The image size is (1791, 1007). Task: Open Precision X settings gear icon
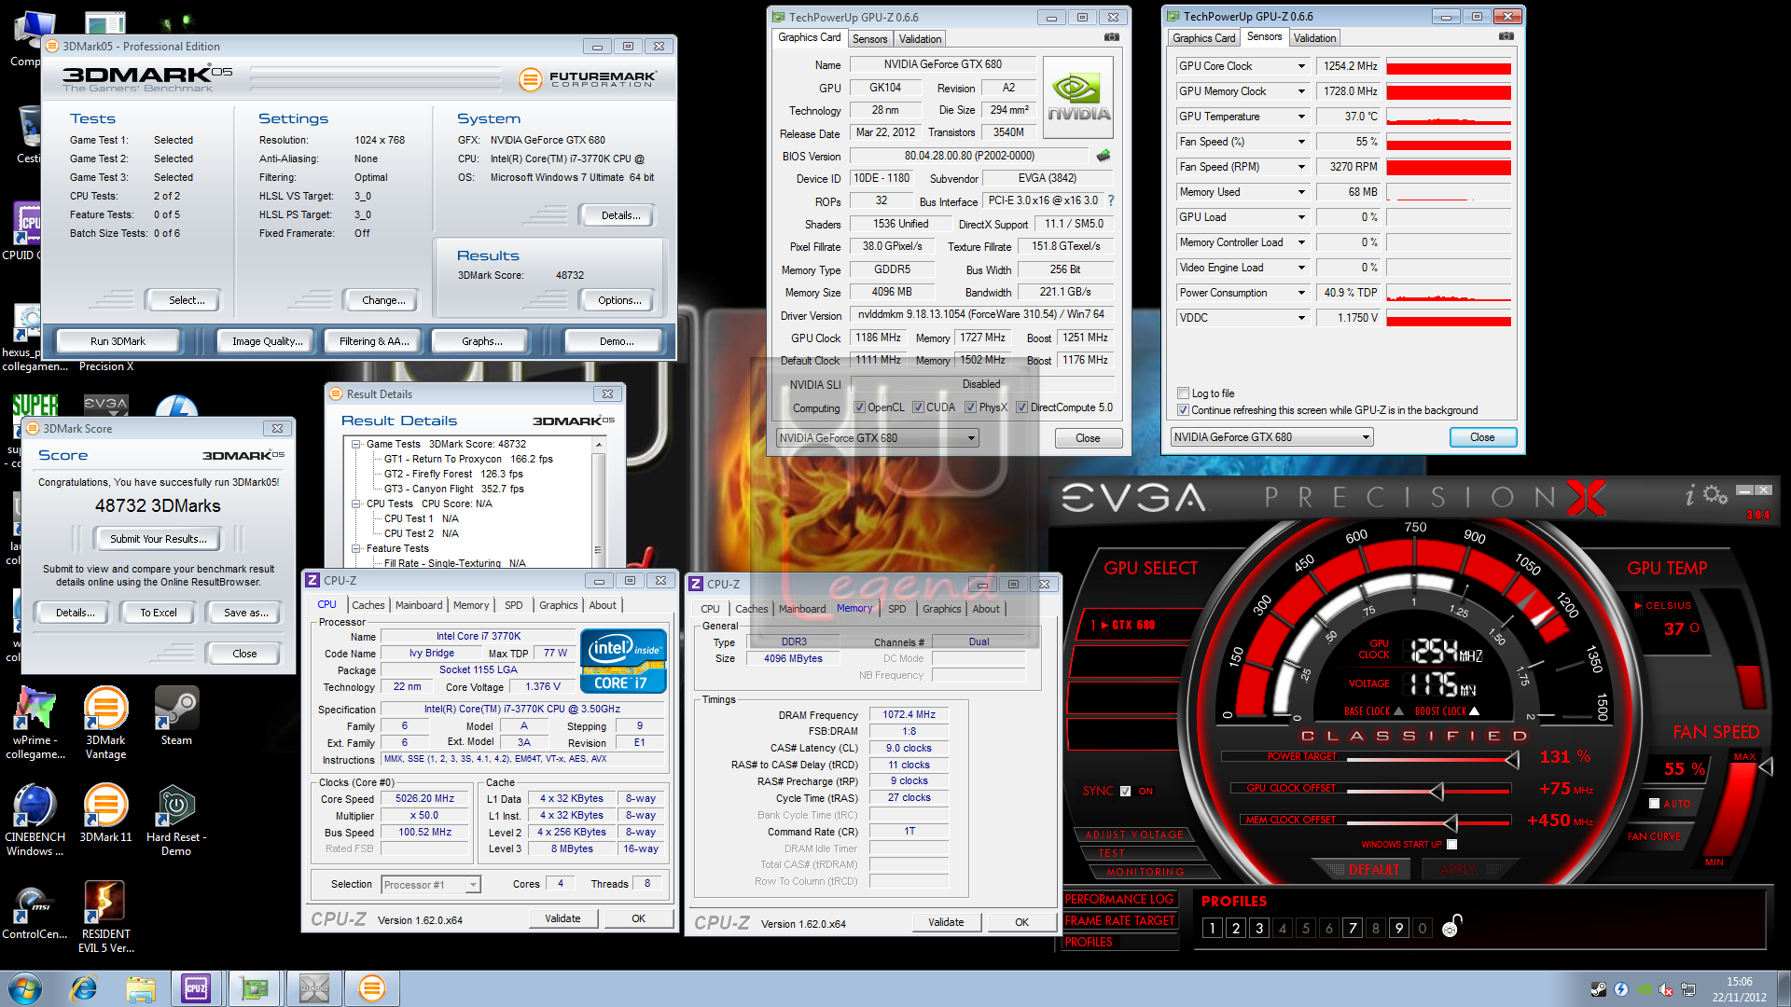click(1715, 494)
